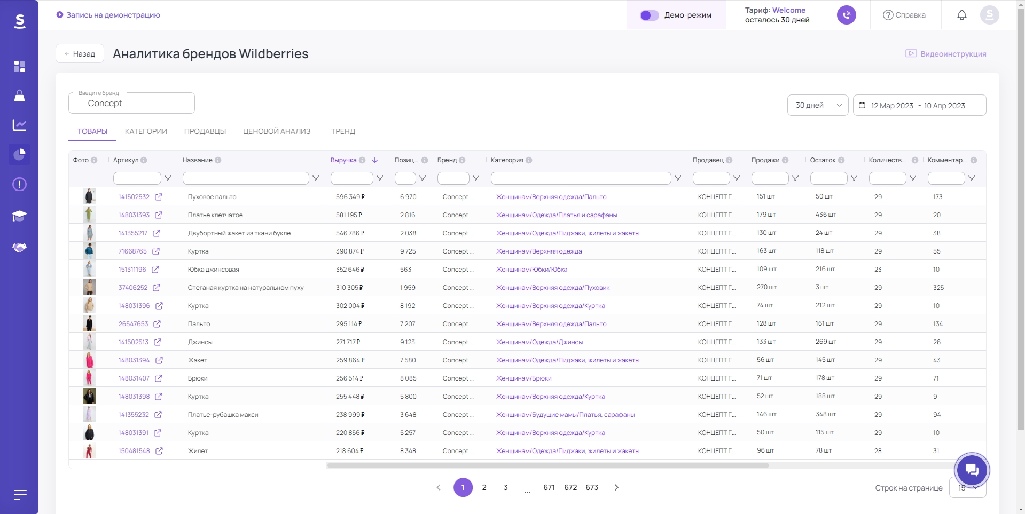Switch to the КАТЕГОРИИ tab
The height and width of the screenshot is (514, 1025).
coord(146,131)
